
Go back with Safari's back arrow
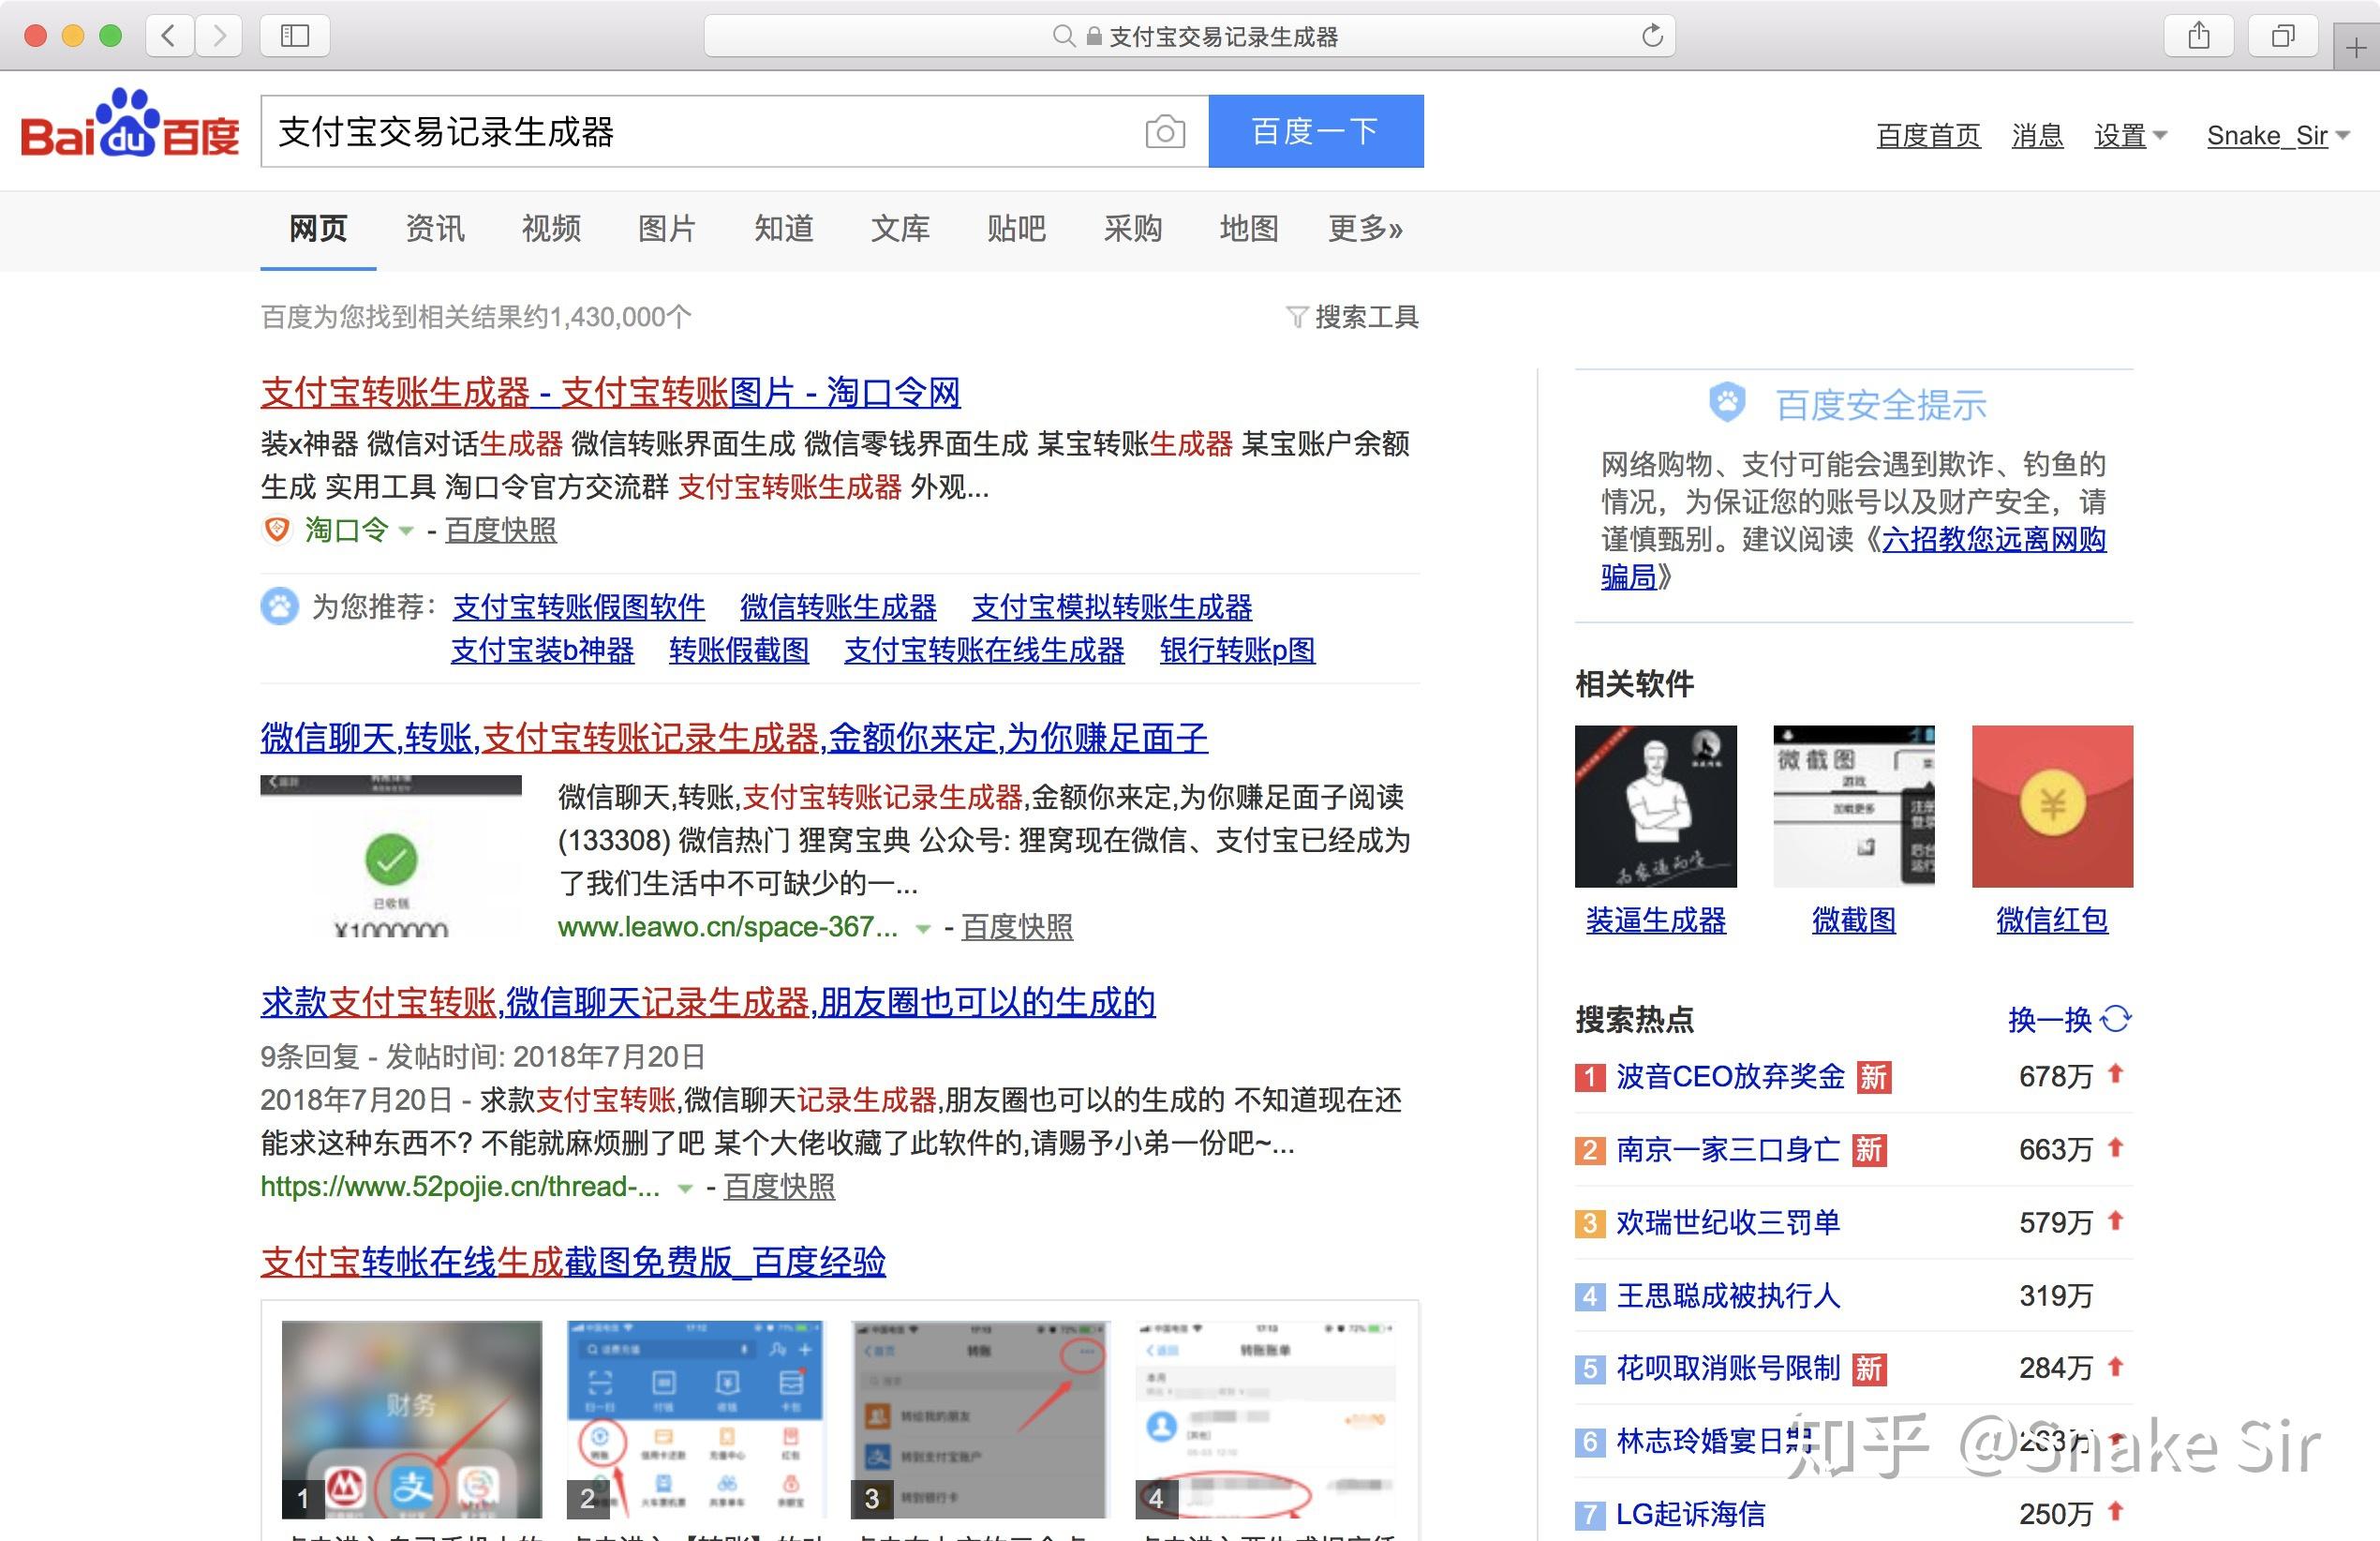click(169, 36)
